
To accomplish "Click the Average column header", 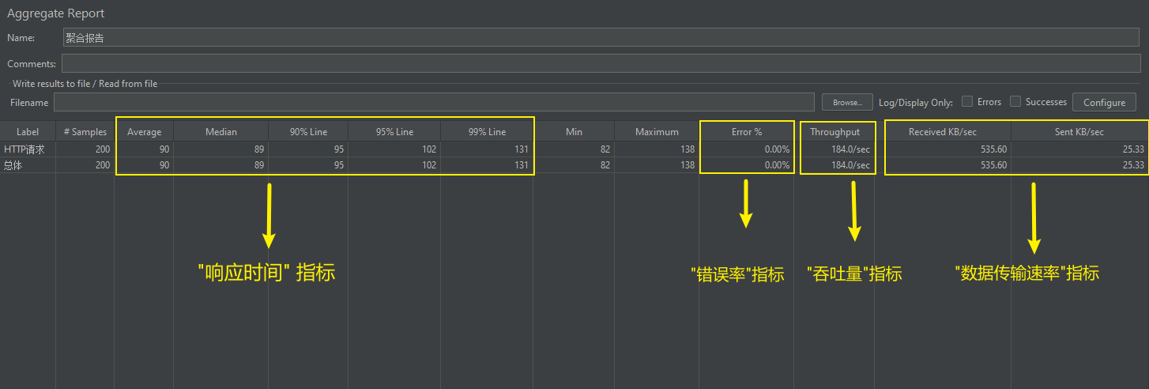I will point(144,132).
